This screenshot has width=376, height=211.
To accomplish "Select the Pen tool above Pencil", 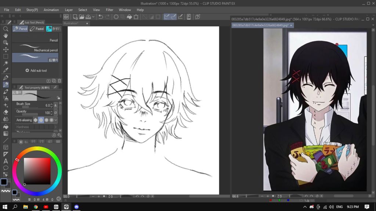I will 6,78.
